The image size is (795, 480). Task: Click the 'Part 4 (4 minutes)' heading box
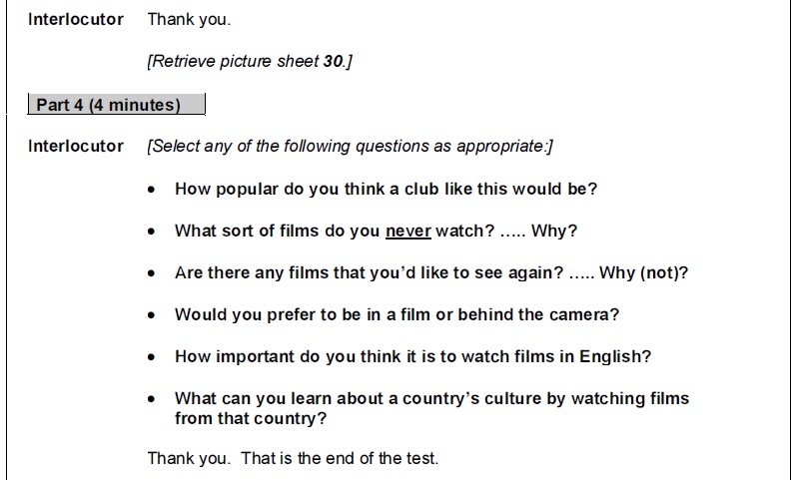click(118, 105)
